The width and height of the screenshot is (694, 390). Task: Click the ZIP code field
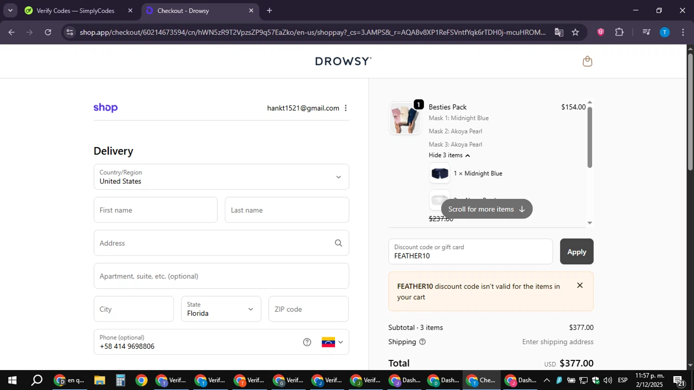309,309
